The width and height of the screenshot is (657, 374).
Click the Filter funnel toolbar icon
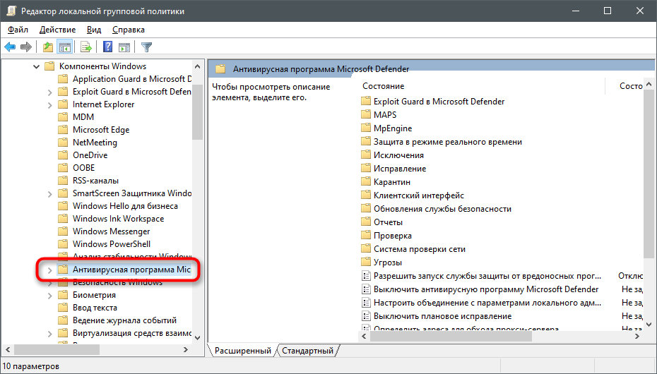pyautogui.click(x=146, y=47)
